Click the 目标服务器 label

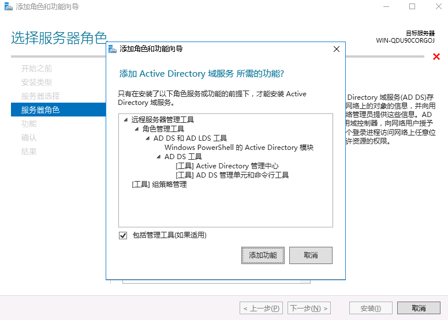click(x=420, y=33)
